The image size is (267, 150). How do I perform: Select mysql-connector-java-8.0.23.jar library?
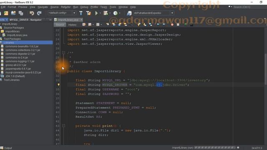pos(23,72)
